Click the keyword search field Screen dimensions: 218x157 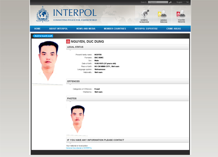coord(158,2)
